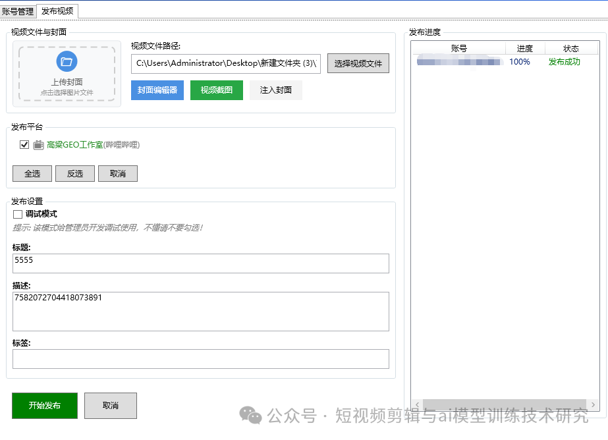Switch to the 账号管理 tab

(x=19, y=11)
